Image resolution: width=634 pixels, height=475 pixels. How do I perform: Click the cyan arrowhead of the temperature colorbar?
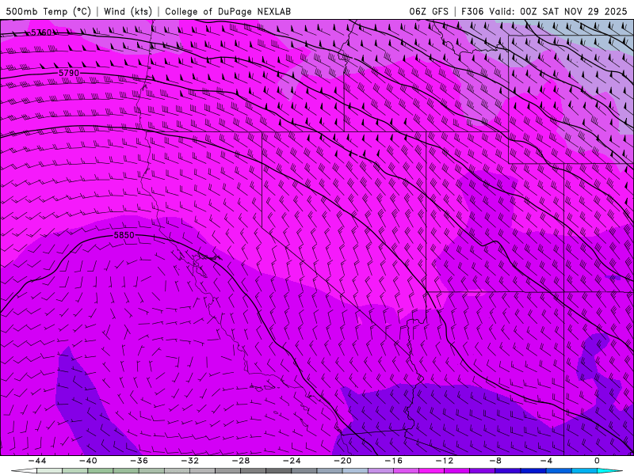click(609, 471)
